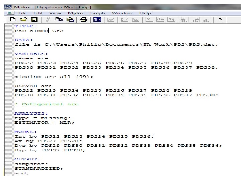The width and height of the screenshot is (241, 180).
Task: Click the 'PSD Simms CFA' title text
Action: 39,31
